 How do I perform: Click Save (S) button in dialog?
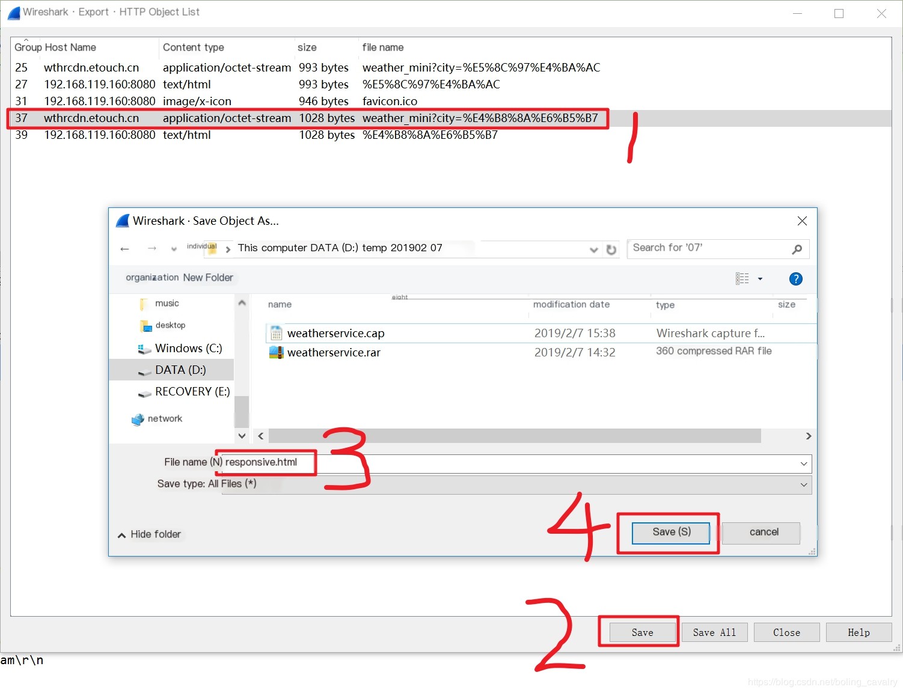(671, 533)
